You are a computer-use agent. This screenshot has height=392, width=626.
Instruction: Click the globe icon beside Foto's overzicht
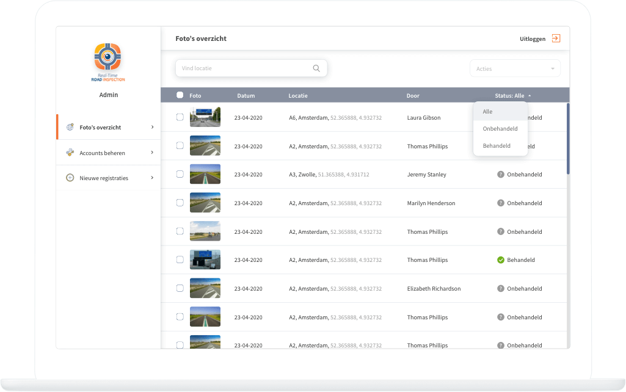coord(70,127)
